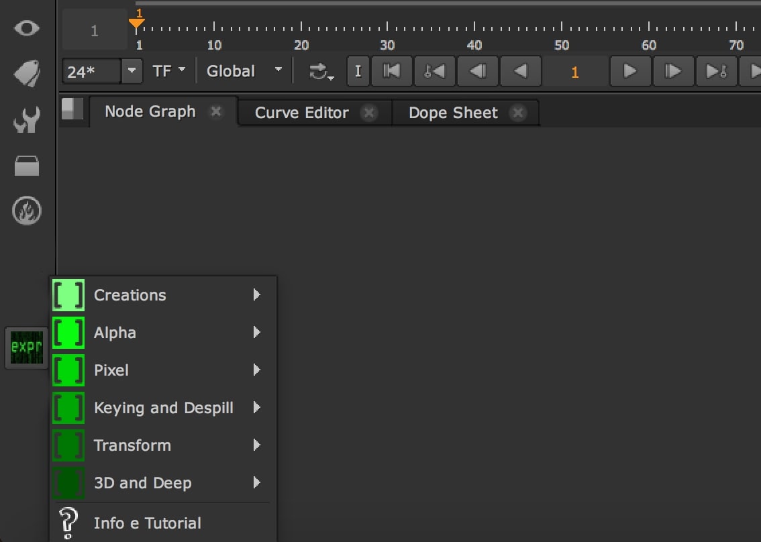Click the orange playhead marker on timeline
The width and height of the screenshot is (761, 542).
(137, 23)
